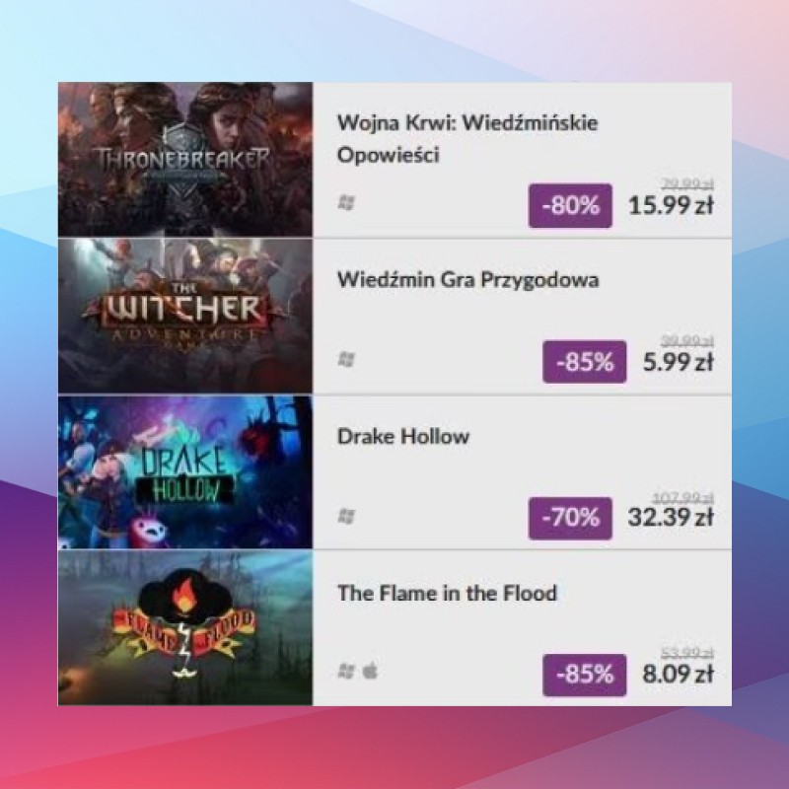Click the Apple icon under The Flame in the Flood
This screenshot has width=789, height=789.
pyautogui.click(x=371, y=671)
